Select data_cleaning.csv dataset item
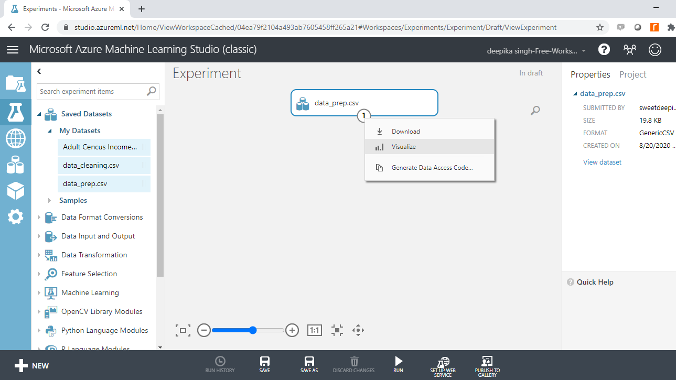The width and height of the screenshot is (676, 380). 104,166
